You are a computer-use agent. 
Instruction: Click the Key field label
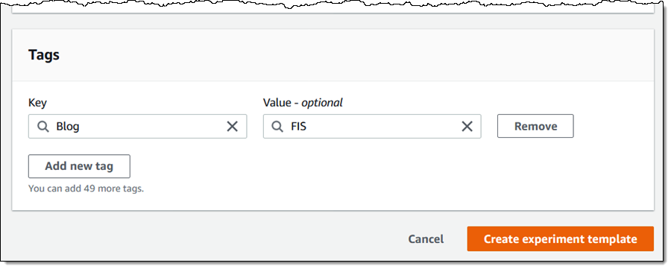coord(38,103)
